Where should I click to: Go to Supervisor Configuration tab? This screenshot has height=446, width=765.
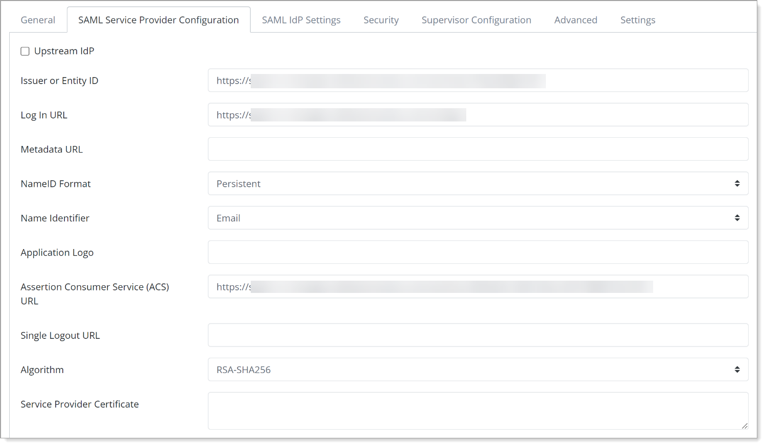(x=476, y=20)
